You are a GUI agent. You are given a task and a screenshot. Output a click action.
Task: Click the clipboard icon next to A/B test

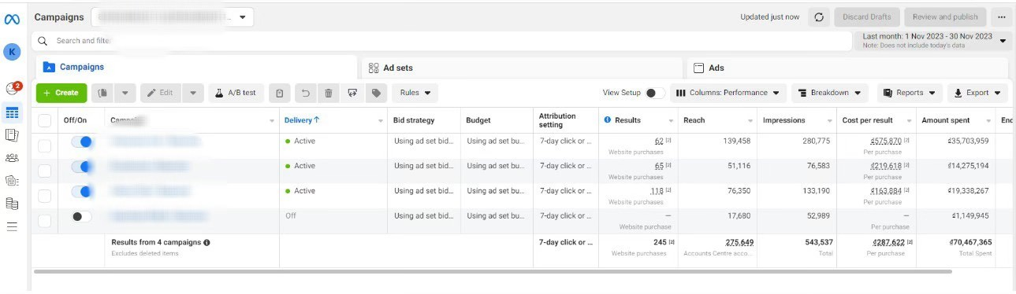pos(280,93)
